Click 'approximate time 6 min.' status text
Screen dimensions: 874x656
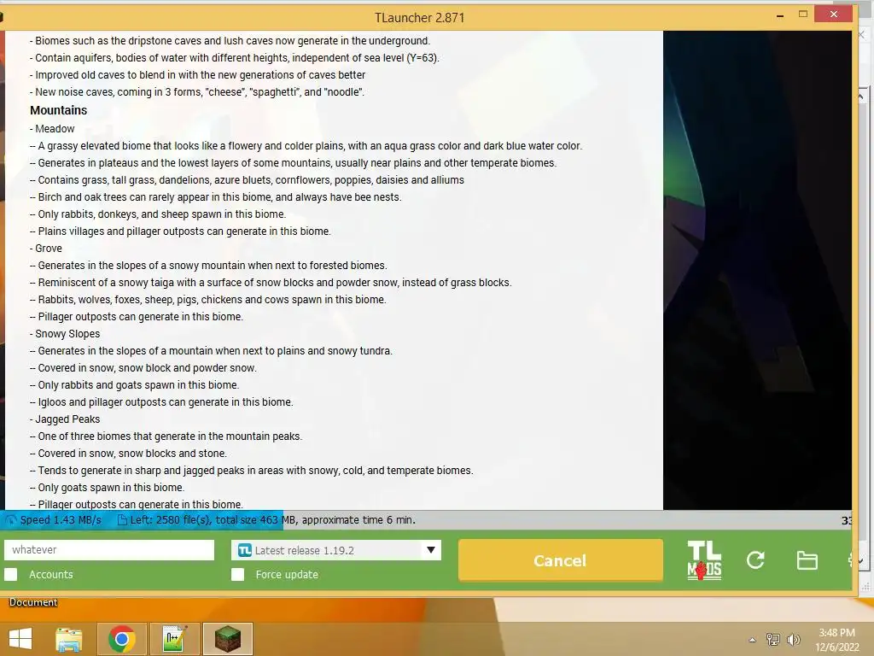(358, 520)
